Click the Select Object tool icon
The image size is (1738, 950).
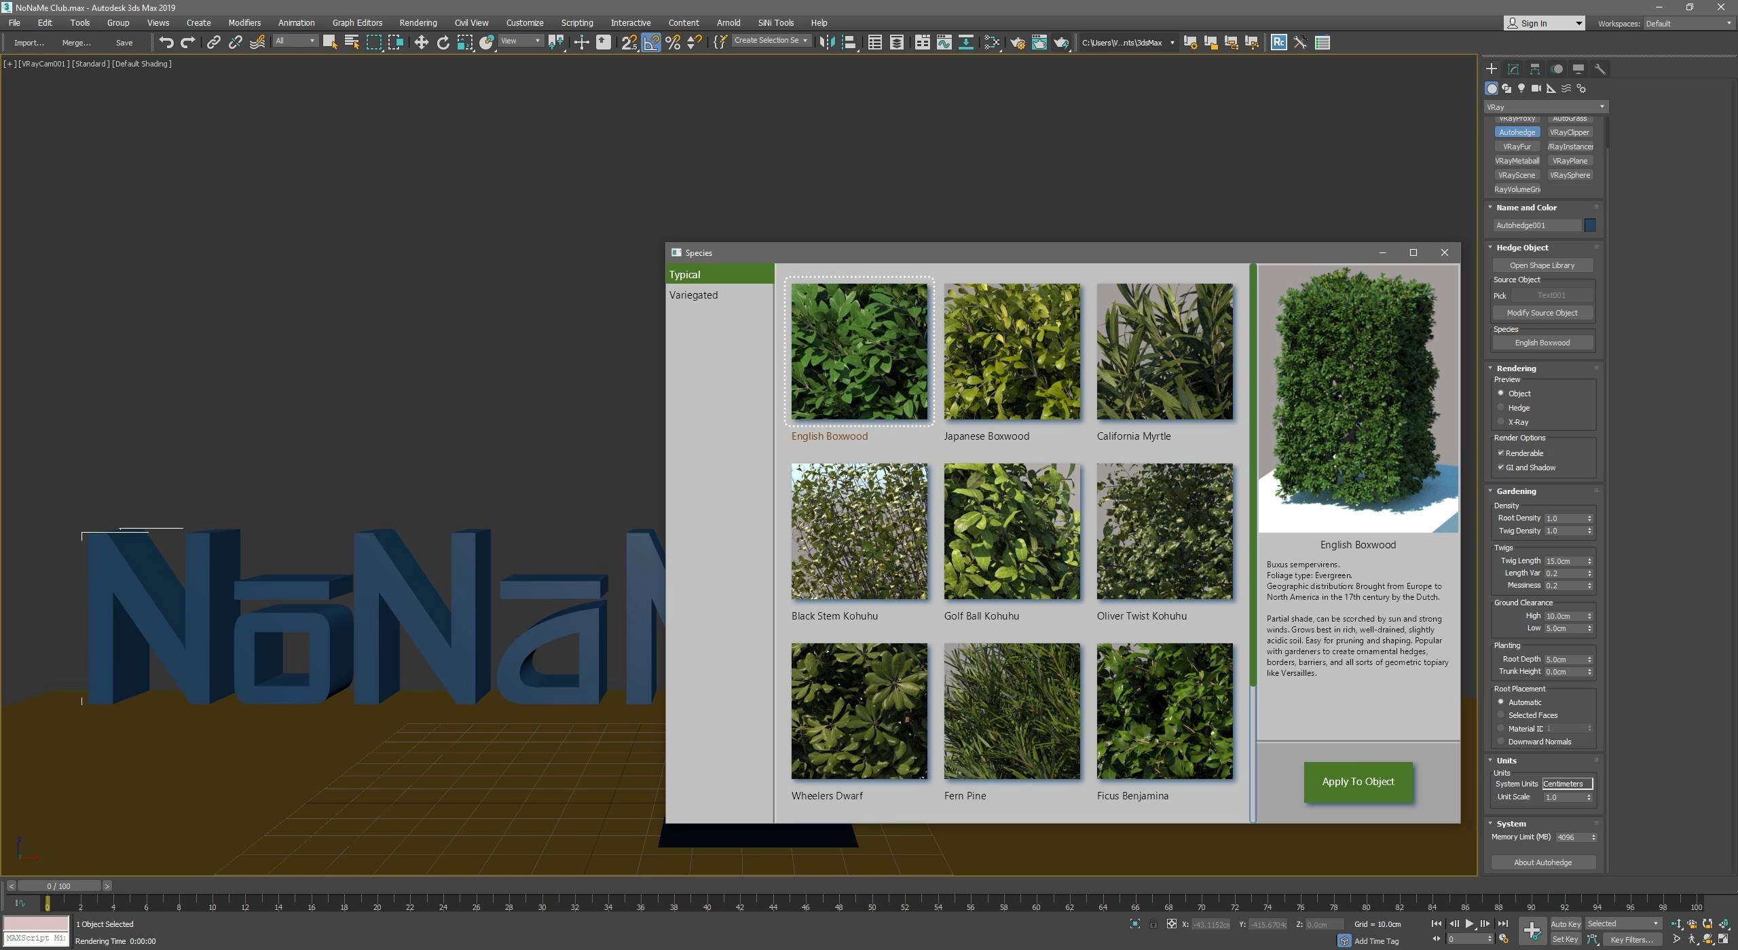point(330,42)
